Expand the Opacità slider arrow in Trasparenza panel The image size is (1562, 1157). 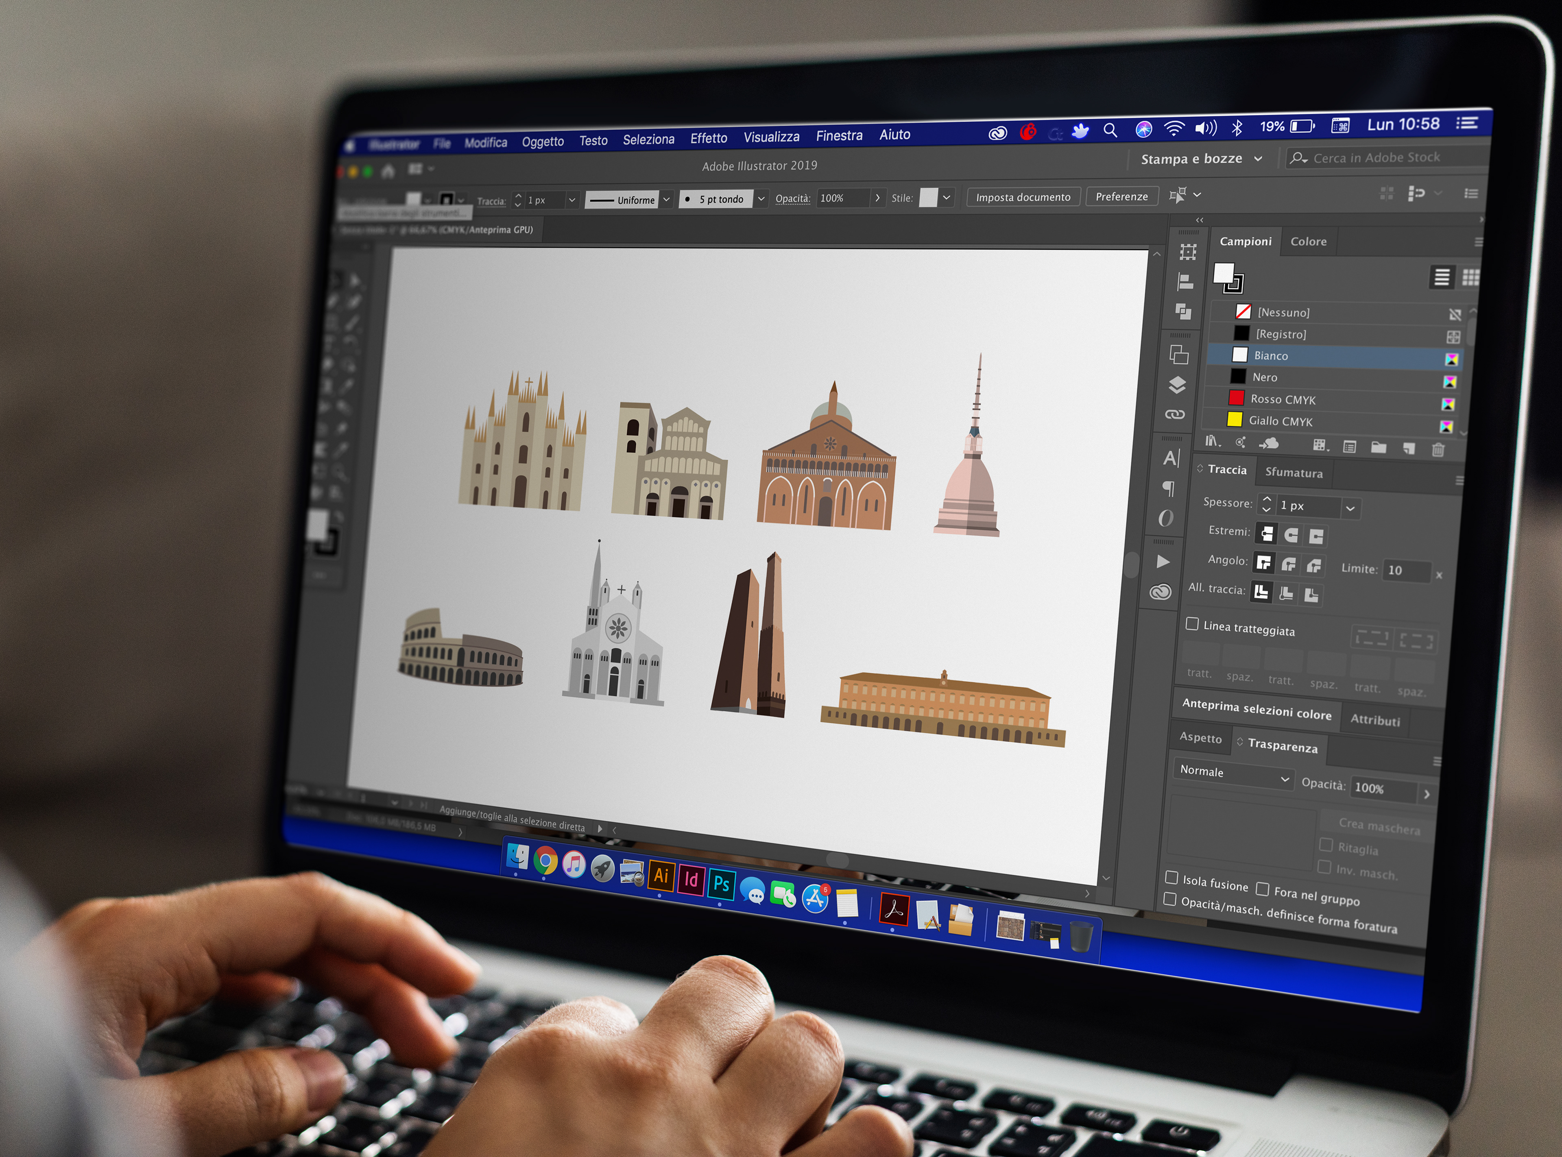click(x=1426, y=794)
